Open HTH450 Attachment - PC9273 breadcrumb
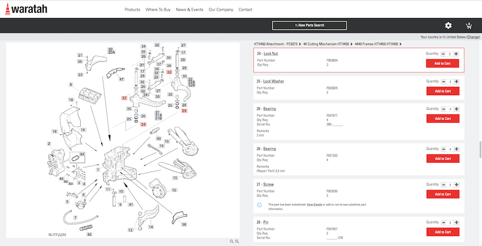This screenshot has height=246, width=482. pyautogui.click(x=275, y=44)
